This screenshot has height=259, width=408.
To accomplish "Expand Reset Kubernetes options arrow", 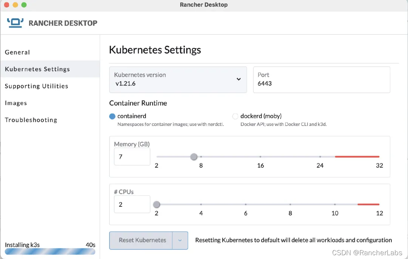I will pos(180,240).
